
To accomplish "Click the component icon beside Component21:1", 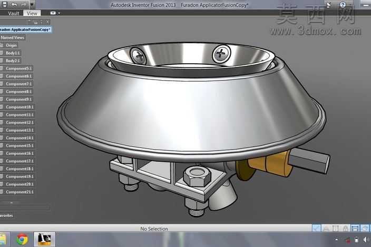I will (x=2, y=192).
